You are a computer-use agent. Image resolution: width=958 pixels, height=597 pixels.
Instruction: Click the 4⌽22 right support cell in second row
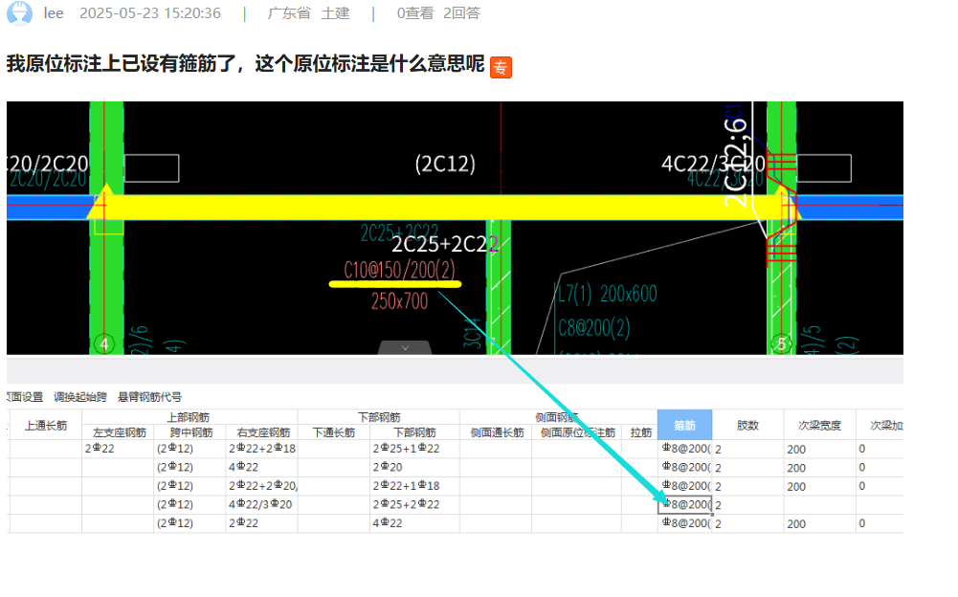[261, 468]
